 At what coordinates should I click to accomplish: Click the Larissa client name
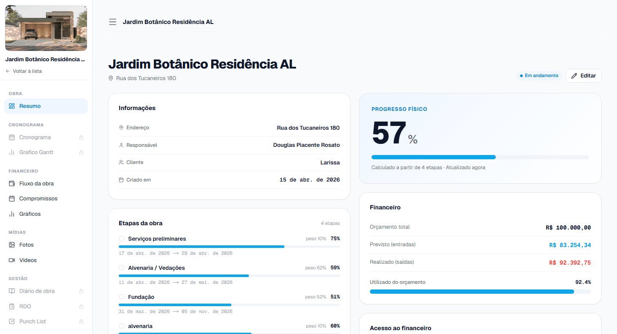[x=330, y=163]
